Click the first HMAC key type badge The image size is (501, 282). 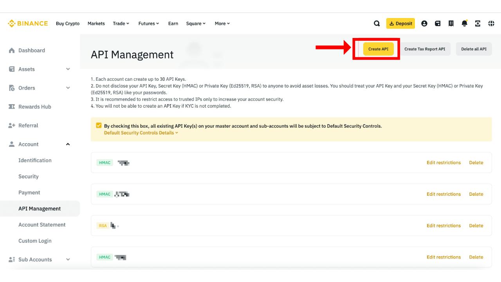pos(105,163)
